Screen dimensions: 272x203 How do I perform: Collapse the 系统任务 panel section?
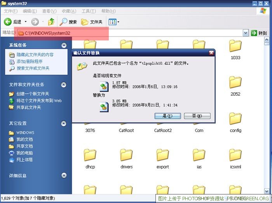click(64, 45)
